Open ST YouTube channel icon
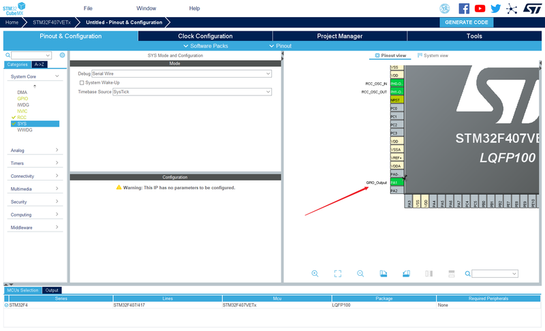The height and width of the screenshot is (331, 545). [x=480, y=8]
